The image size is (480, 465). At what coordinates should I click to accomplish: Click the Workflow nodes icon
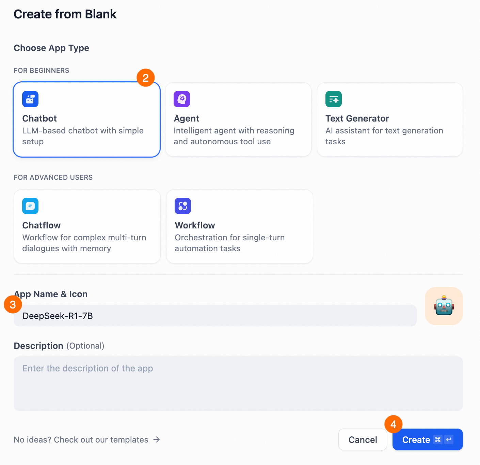tap(183, 206)
